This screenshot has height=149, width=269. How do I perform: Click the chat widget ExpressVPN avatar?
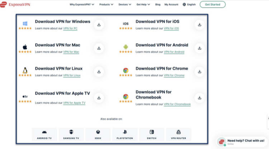(x=222, y=142)
